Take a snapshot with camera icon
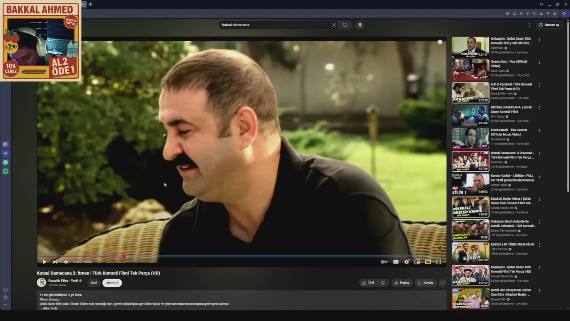Screen dimensions: 570x321 point(514,13)
